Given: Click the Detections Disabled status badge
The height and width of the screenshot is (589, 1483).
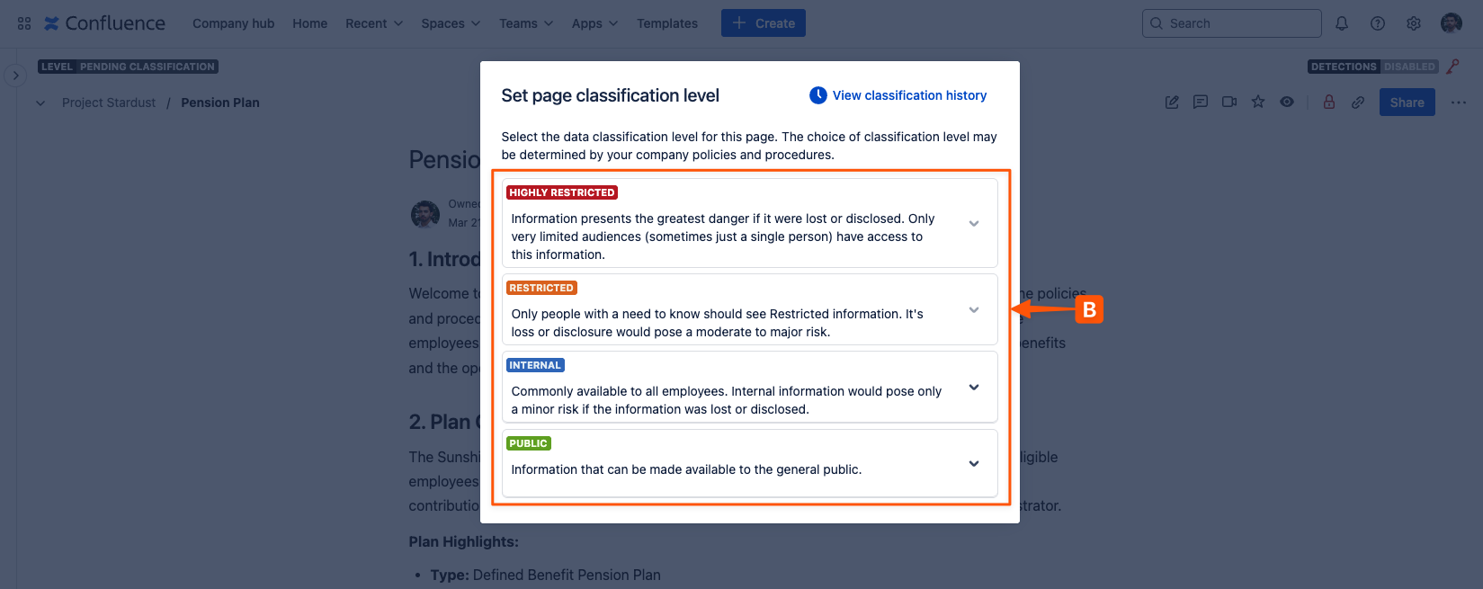Looking at the screenshot, I should pos(1372,67).
